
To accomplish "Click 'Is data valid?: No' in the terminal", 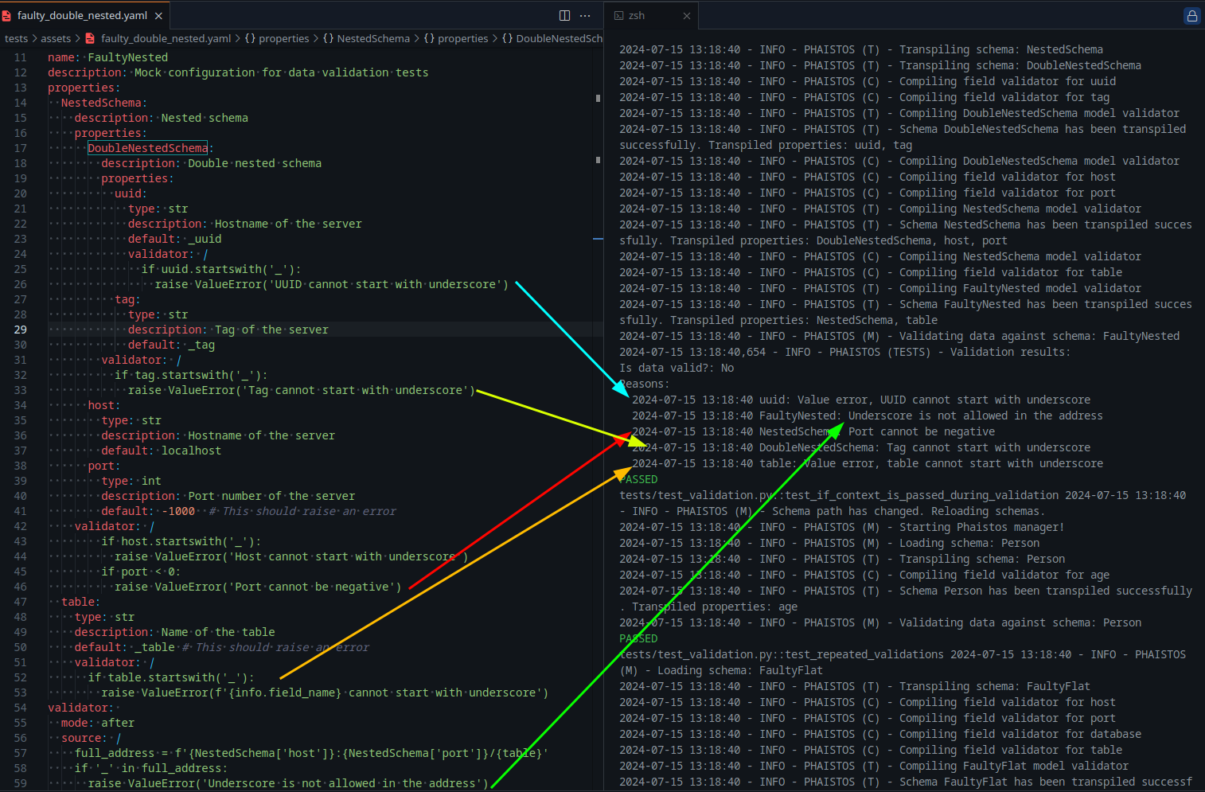I will coord(677,368).
